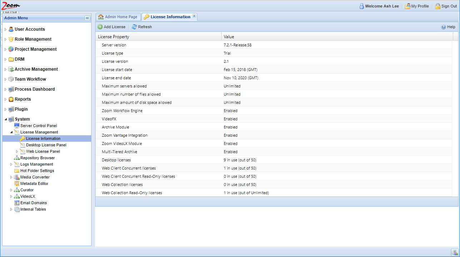The width and height of the screenshot is (460, 257).
Task: Click the Role Management shield icon
Action: point(11,39)
